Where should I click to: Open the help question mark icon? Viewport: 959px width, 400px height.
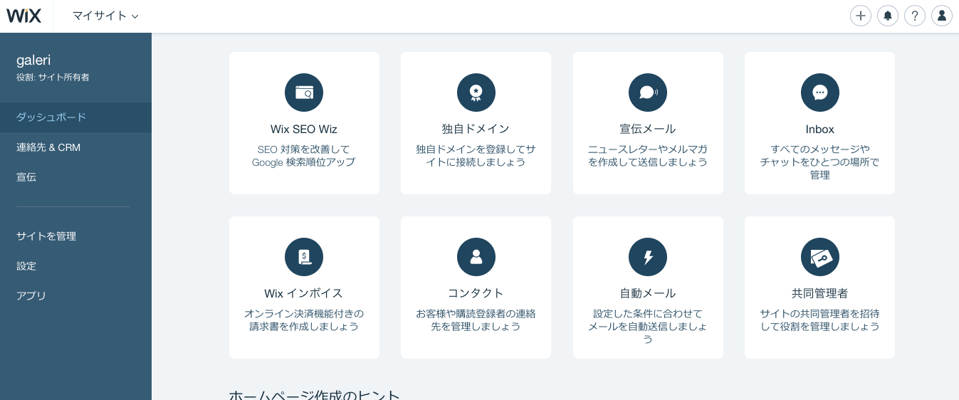[915, 16]
